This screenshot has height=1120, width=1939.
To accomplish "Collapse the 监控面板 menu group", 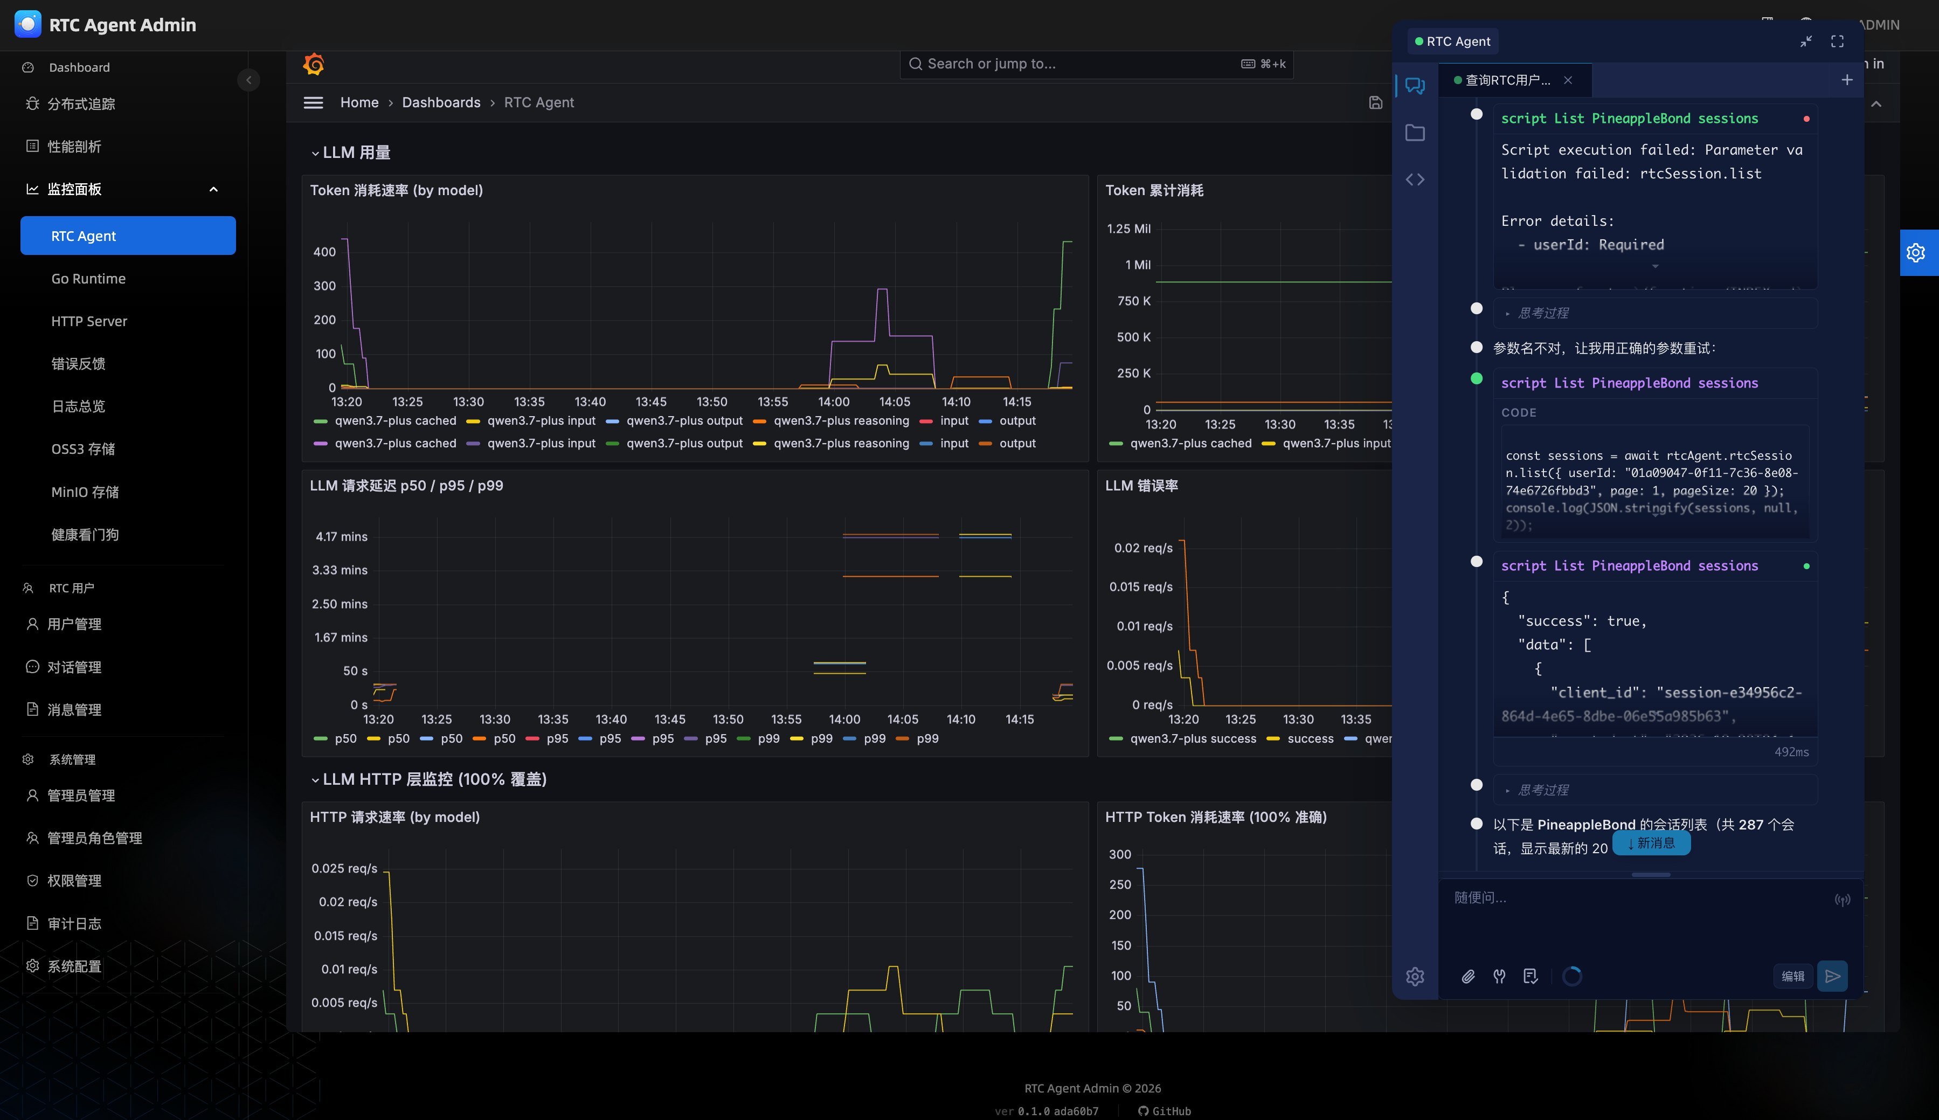I will 214,189.
